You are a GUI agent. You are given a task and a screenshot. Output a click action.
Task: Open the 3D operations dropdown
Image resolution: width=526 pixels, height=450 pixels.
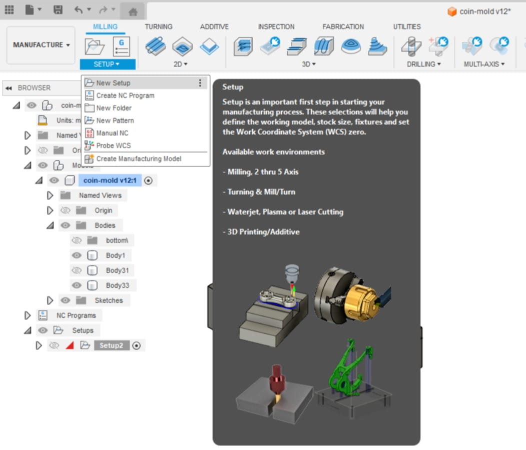tap(309, 64)
